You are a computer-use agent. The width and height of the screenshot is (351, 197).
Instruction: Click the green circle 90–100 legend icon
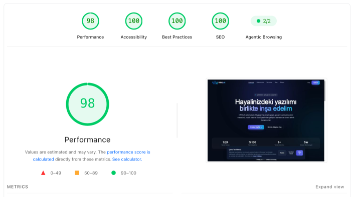tap(113, 172)
